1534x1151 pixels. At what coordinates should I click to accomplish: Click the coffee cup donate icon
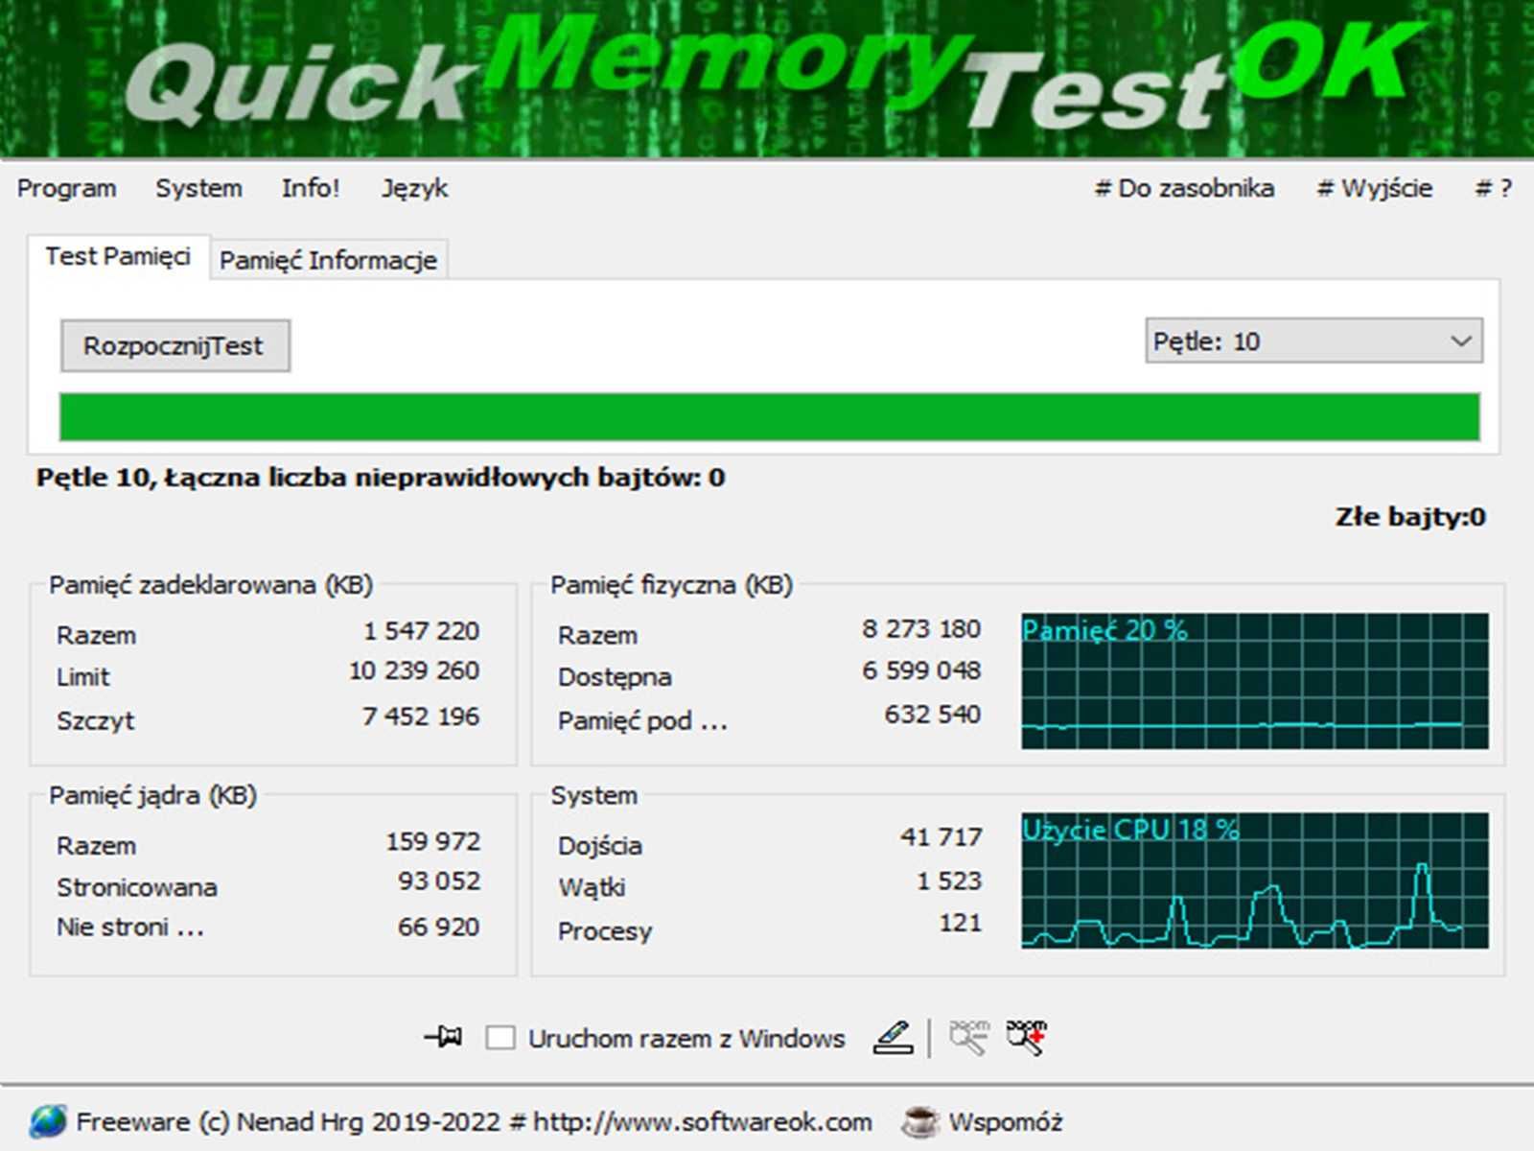920,1121
